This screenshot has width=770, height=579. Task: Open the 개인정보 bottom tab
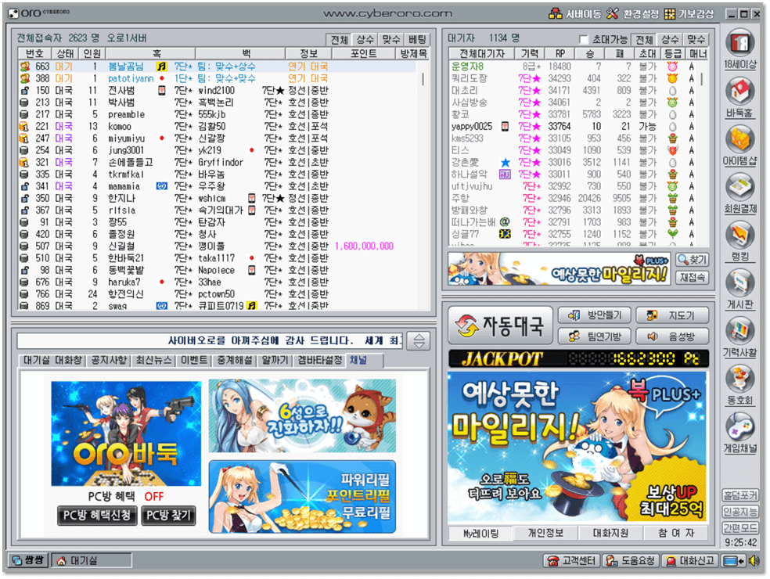[x=545, y=534]
